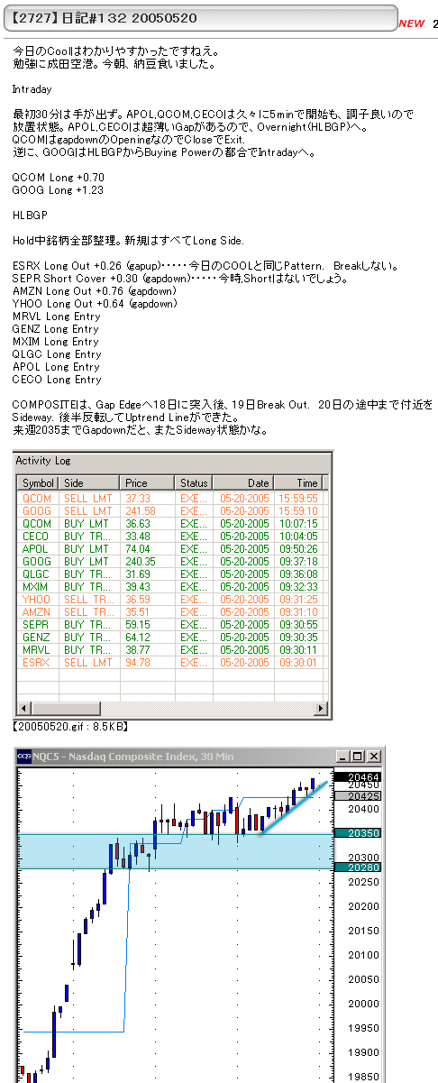Select the GOOG buy row at 240.35
This screenshot has width=438, height=1083.
coord(174,561)
